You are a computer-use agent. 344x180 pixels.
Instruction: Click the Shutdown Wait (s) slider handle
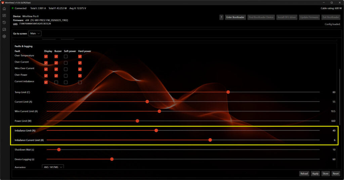(59, 150)
